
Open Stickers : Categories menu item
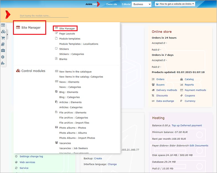(x=72, y=54)
